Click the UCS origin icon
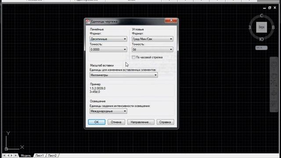The image size is (281, 158). (6, 149)
